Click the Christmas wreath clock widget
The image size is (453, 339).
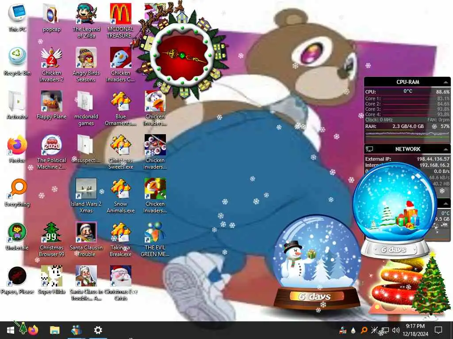point(182,55)
